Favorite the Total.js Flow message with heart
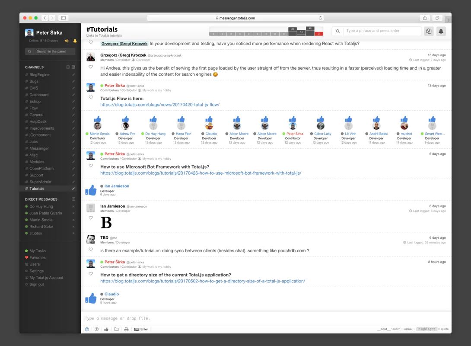The width and height of the screenshot is (471, 346). click(x=91, y=97)
